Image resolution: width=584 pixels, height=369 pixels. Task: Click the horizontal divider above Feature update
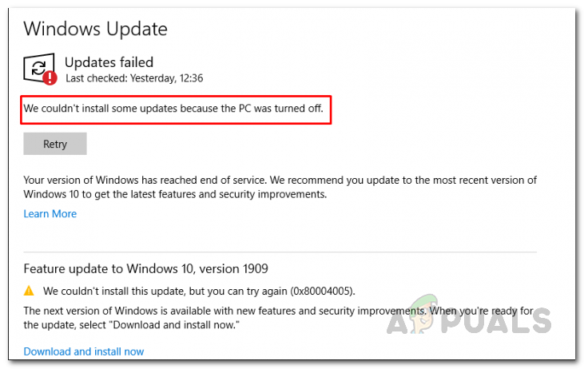click(280, 252)
